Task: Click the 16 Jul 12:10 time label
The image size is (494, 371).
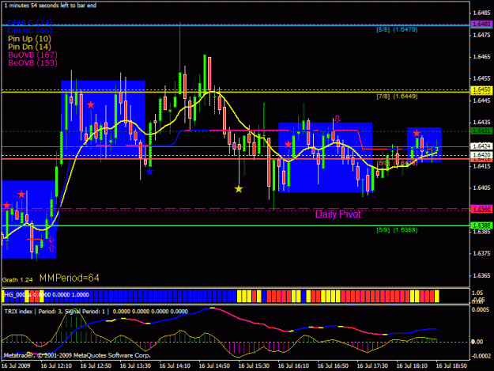Action: (x=56, y=366)
